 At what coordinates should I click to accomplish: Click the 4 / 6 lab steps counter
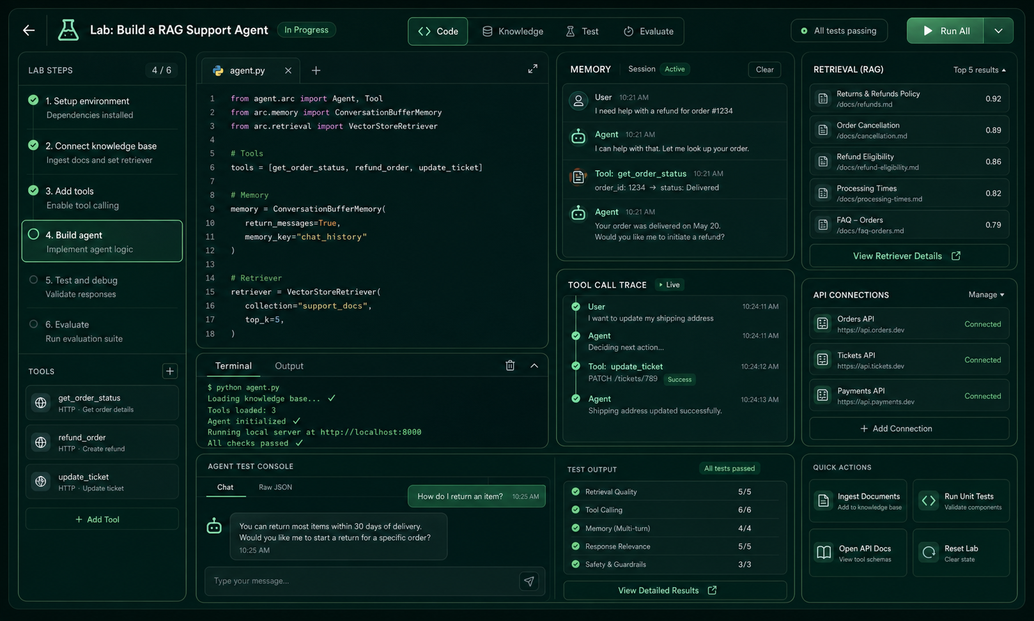click(162, 70)
